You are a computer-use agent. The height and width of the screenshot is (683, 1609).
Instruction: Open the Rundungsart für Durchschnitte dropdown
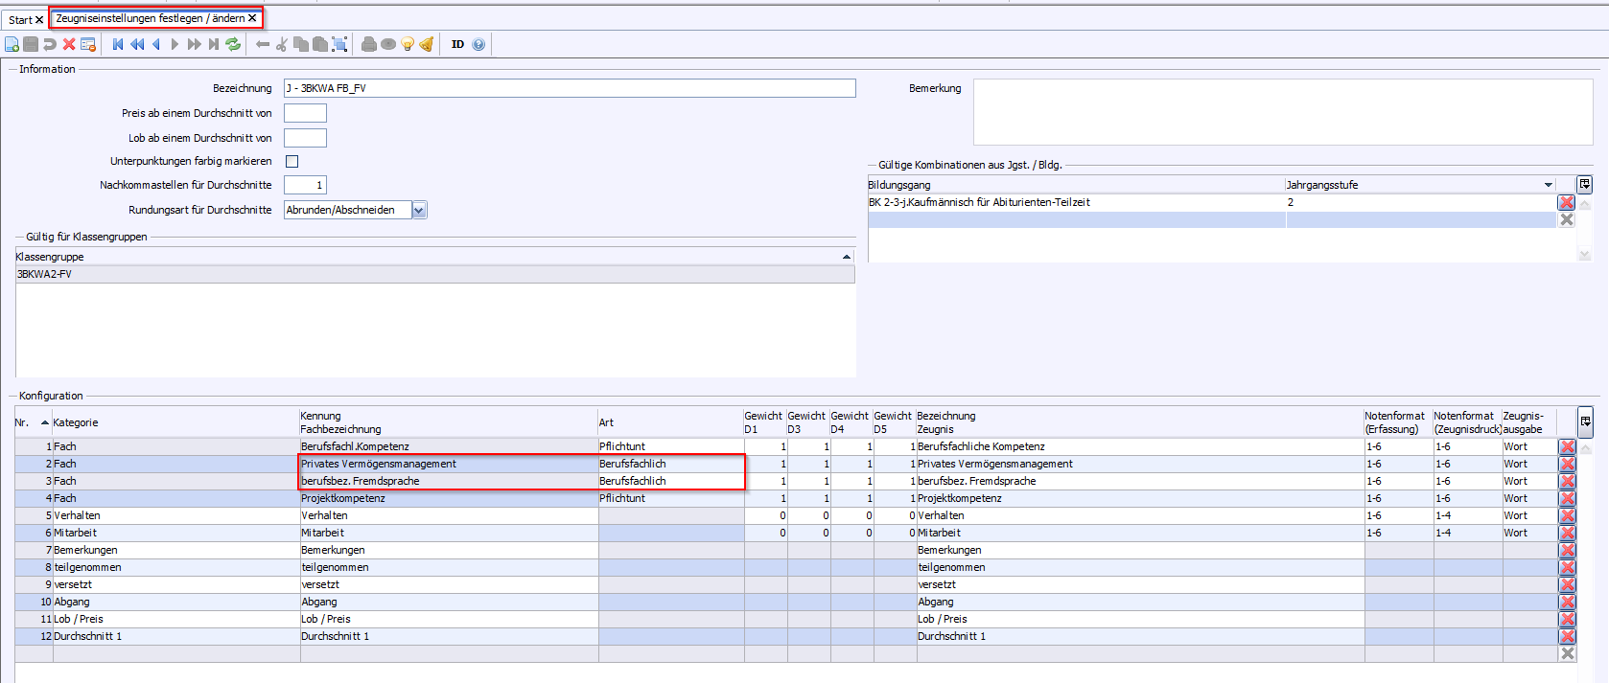[x=419, y=210]
